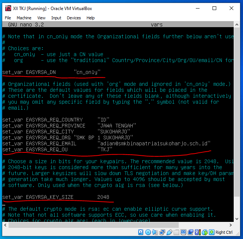Click the 2048 key size value
Image resolution: width=243 pixels, height=239 pixels.
pyautogui.click(x=103, y=197)
